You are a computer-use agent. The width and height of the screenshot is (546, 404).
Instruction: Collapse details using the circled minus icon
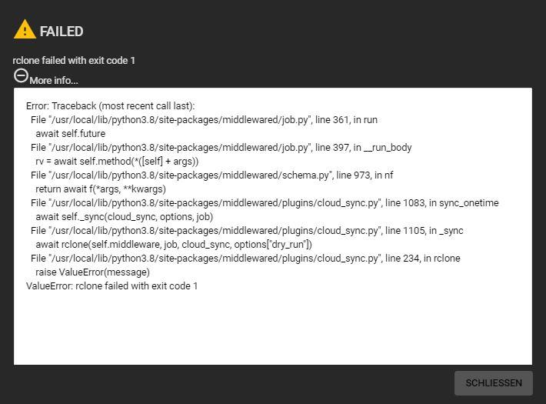click(x=21, y=75)
